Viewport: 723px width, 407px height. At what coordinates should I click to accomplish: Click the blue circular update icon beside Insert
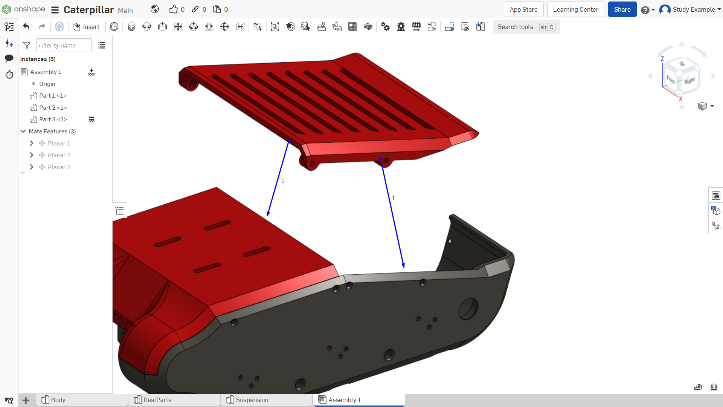tap(59, 26)
